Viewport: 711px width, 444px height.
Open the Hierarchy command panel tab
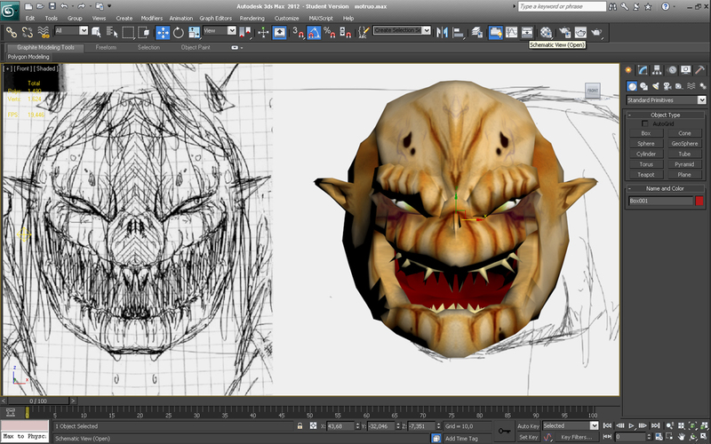click(x=657, y=70)
